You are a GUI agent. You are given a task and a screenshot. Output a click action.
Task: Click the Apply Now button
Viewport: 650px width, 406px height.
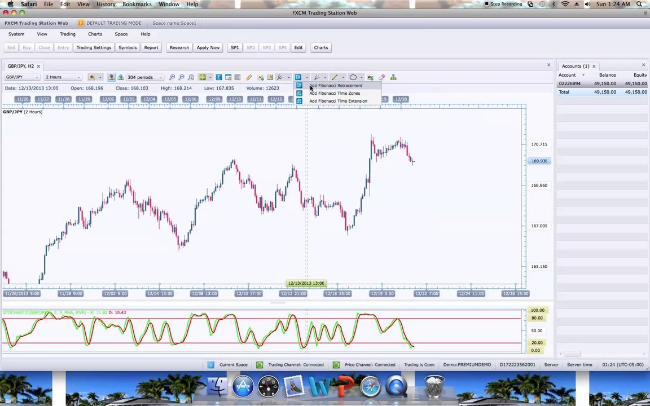pyautogui.click(x=208, y=47)
